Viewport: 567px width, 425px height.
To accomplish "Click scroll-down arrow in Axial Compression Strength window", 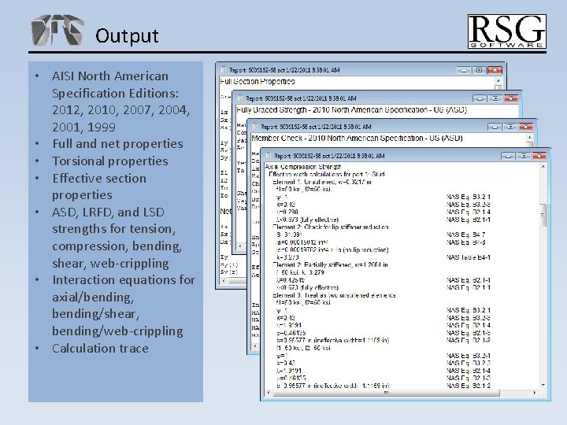I will (543, 385).
